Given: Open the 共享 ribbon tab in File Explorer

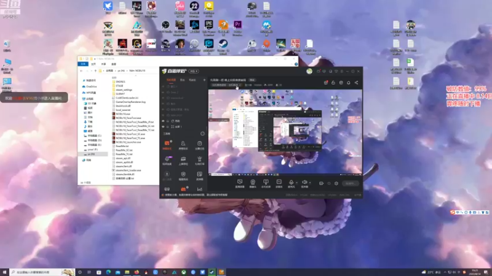Looking at the screenshot, I should (103, 64).
